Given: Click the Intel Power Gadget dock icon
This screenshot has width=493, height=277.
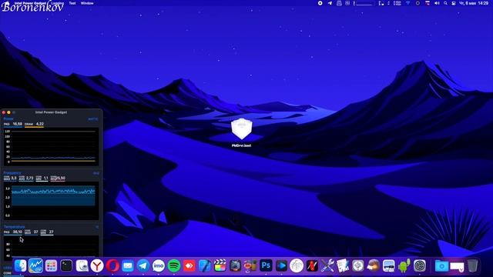Looking at the screenshot, I should point(35,266).
